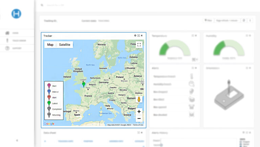Screen dimensions: 260x147
Task: Click 'Norway' label on map
Action: (102, 44)
